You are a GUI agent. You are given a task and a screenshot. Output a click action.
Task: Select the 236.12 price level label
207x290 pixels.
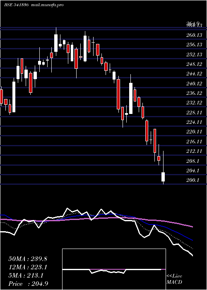coord(194,93)
